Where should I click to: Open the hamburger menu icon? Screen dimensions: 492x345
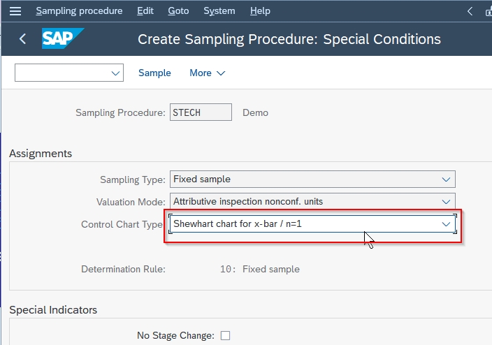15,11
